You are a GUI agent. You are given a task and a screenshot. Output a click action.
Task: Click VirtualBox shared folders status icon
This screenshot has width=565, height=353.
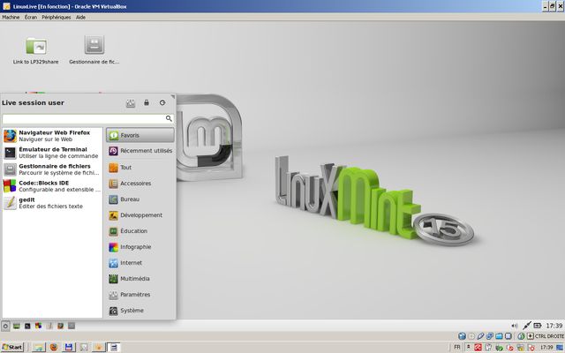[499, 336]
